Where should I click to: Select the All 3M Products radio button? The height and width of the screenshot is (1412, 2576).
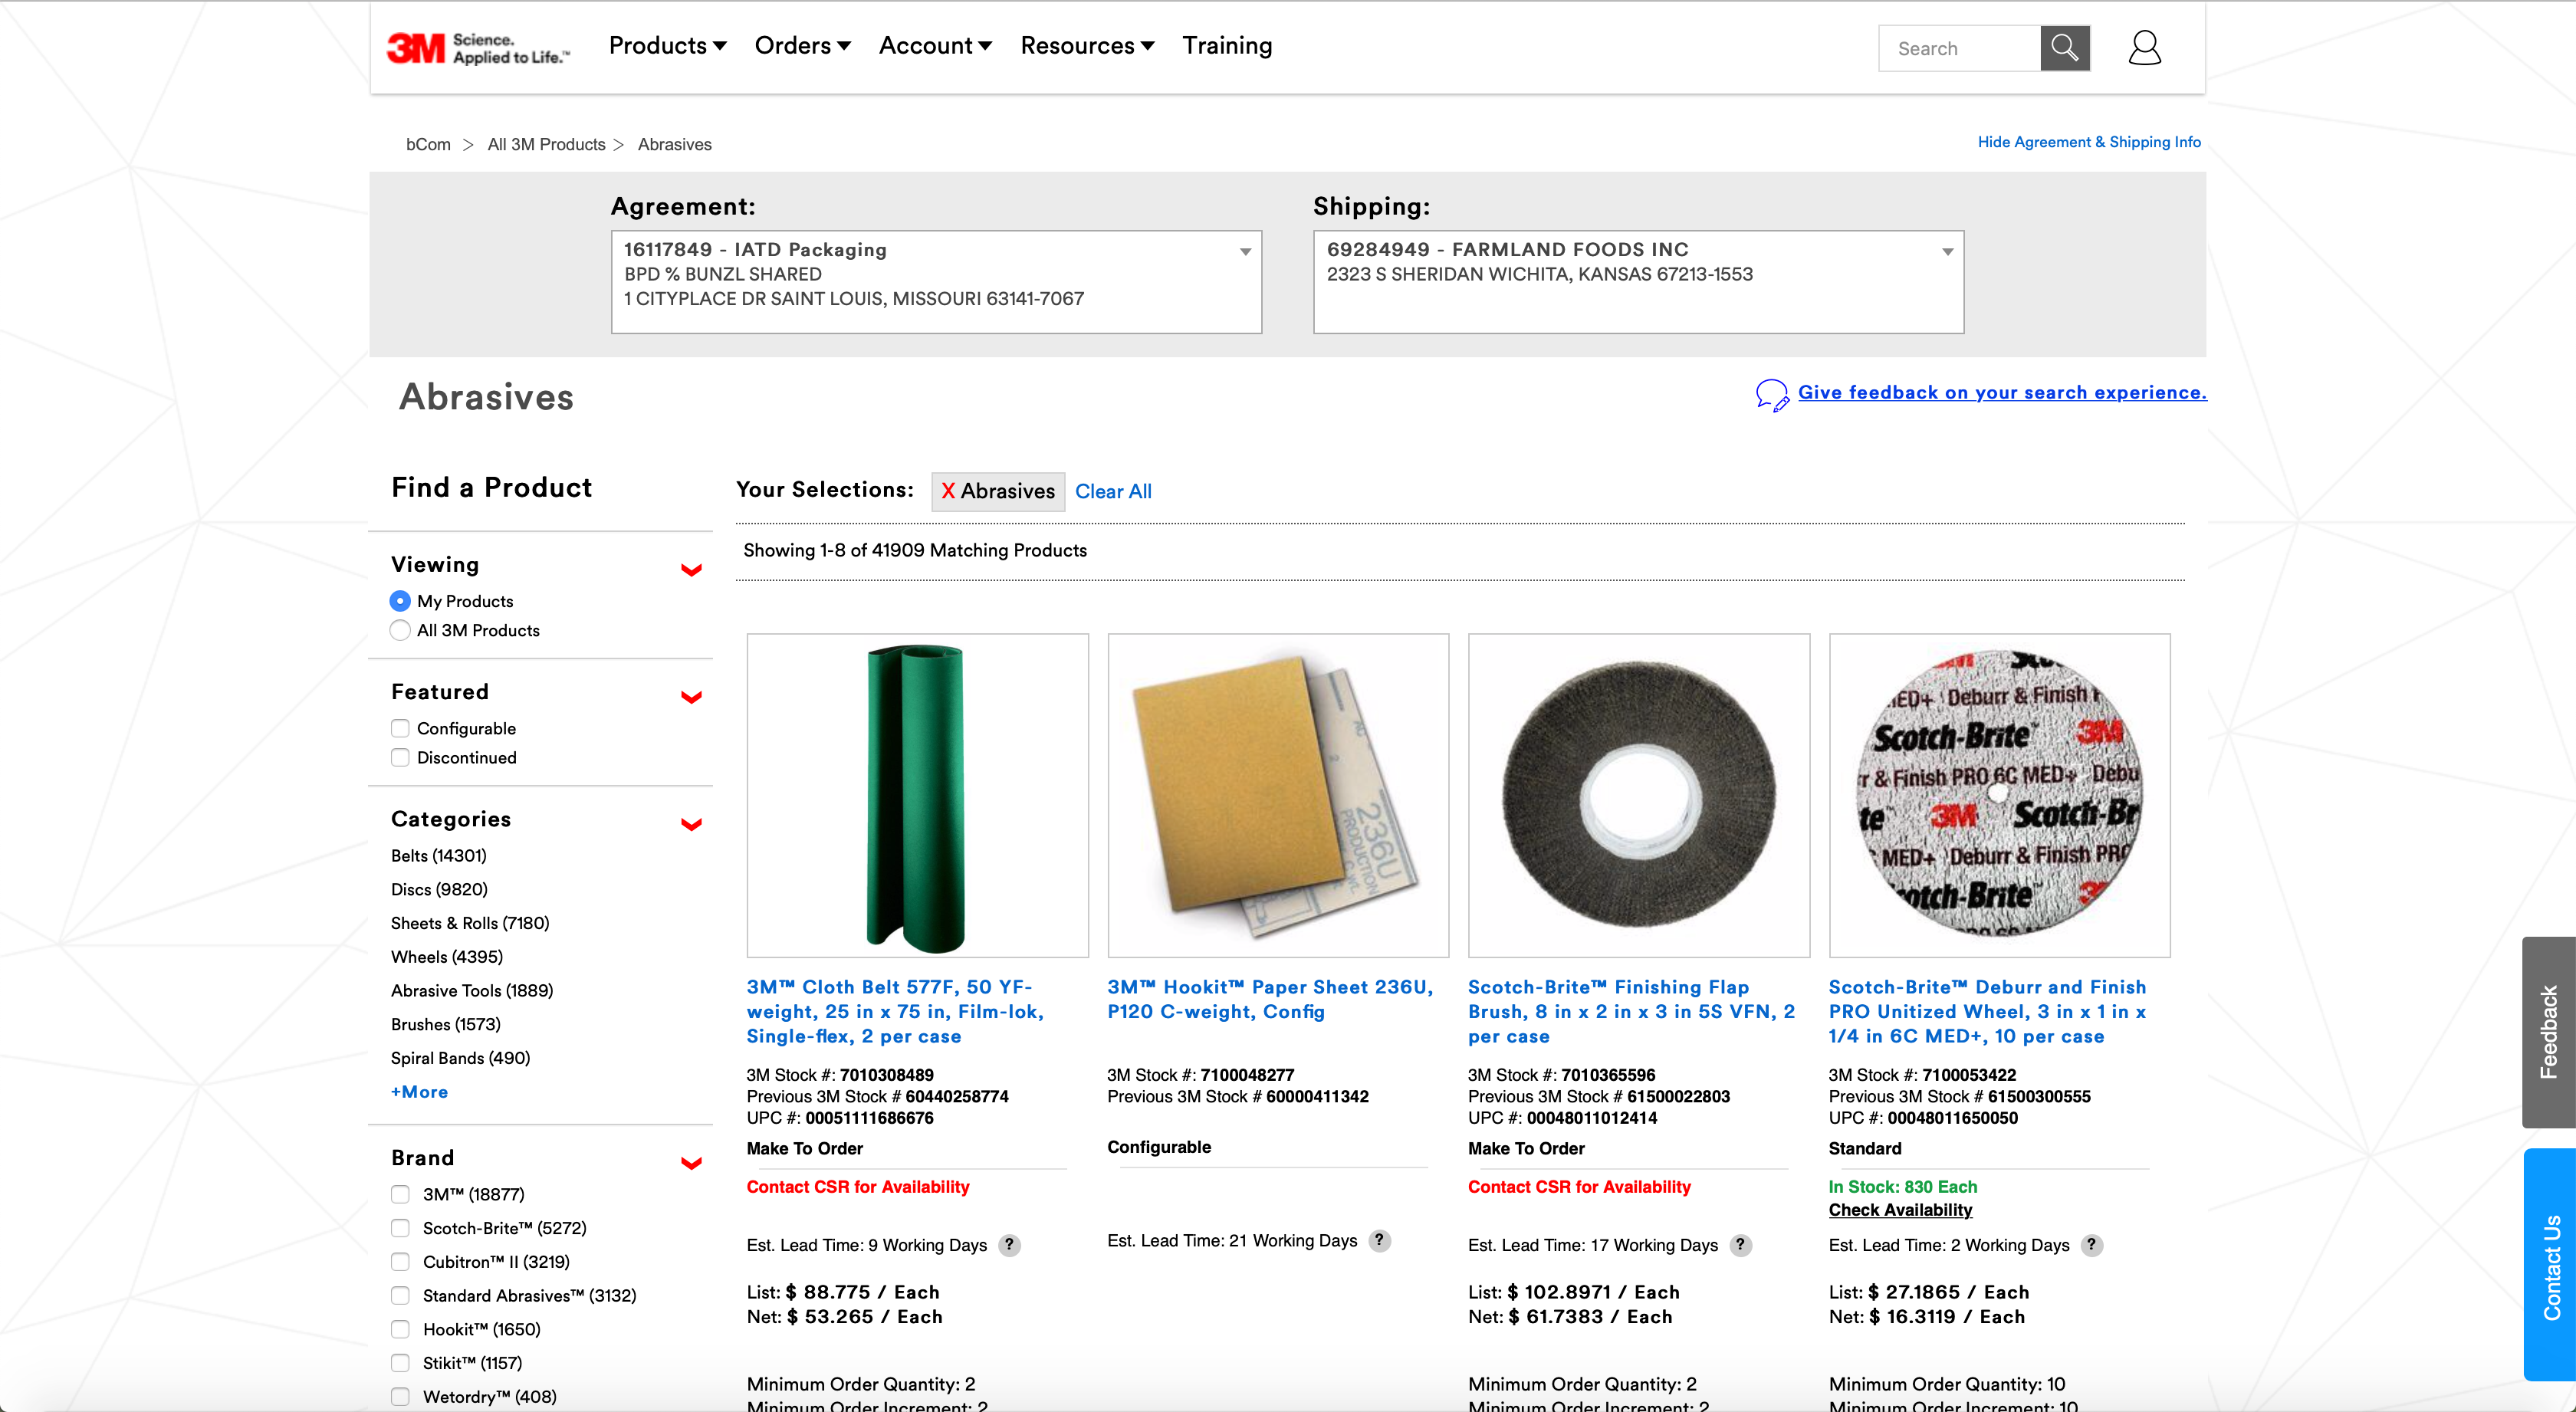(x=400, y=630)
